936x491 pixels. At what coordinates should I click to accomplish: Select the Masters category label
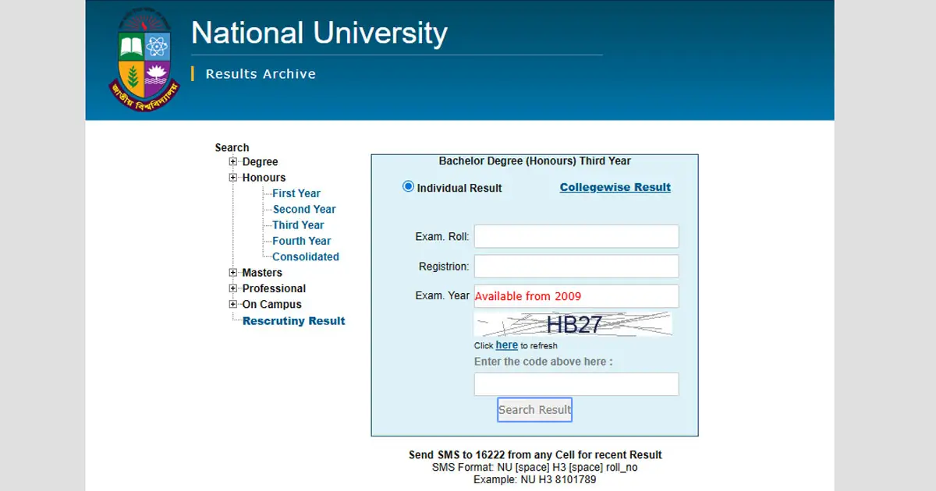[x=262, y=273]
